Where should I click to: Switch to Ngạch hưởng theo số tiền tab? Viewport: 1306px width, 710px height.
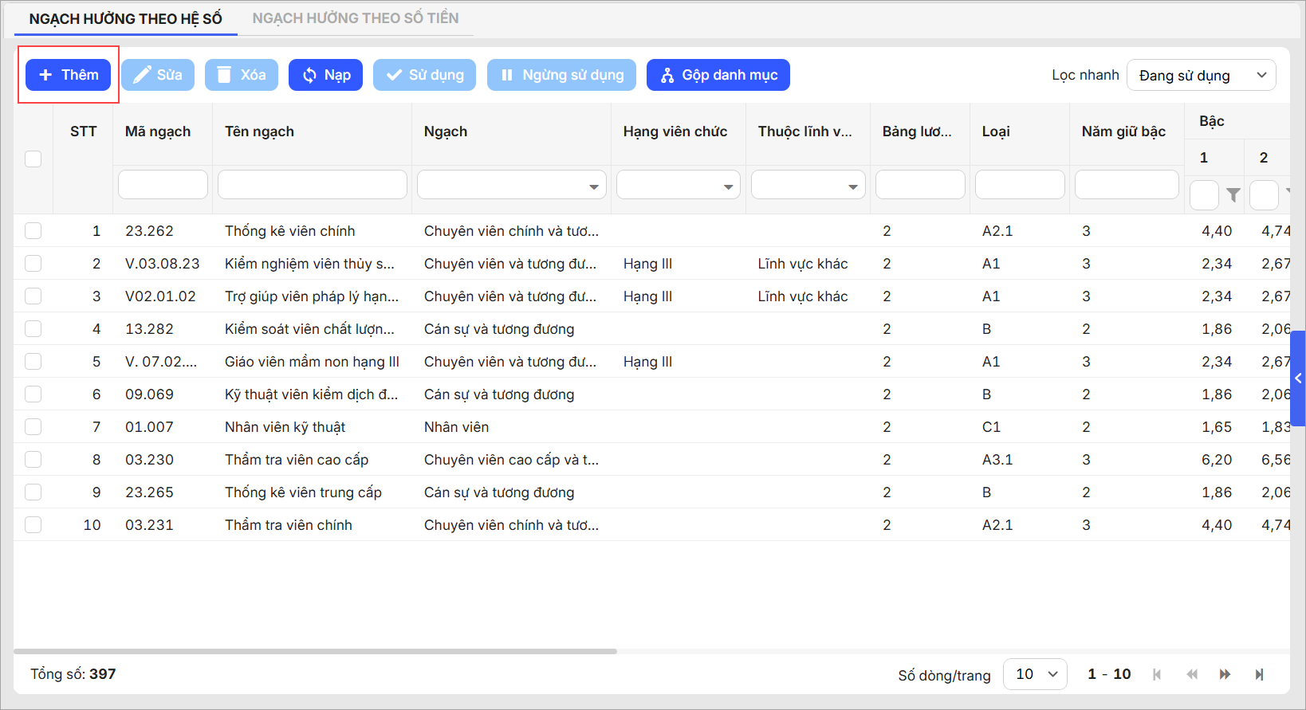356,18
